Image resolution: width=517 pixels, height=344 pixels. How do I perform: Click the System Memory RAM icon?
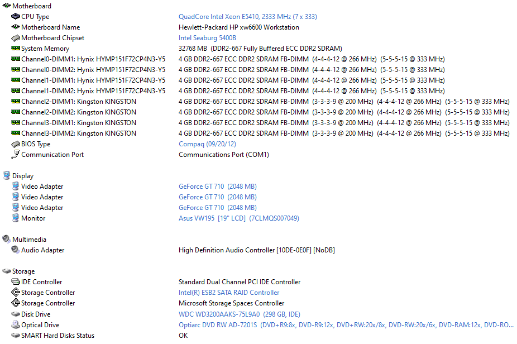tap(16, 48)
